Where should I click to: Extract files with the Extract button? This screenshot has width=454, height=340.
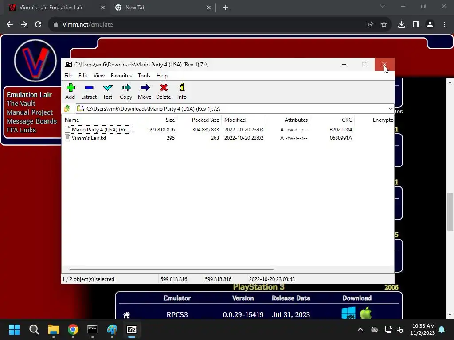tap(89, 91)
